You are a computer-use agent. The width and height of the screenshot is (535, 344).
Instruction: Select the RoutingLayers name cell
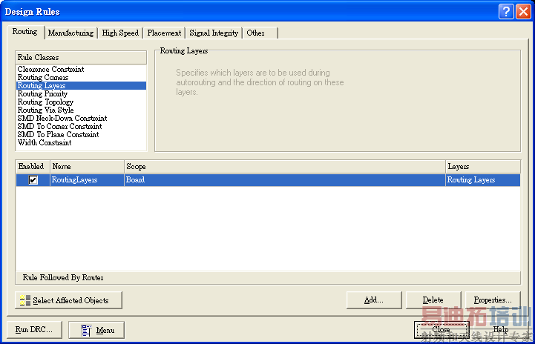pos(87,179)
